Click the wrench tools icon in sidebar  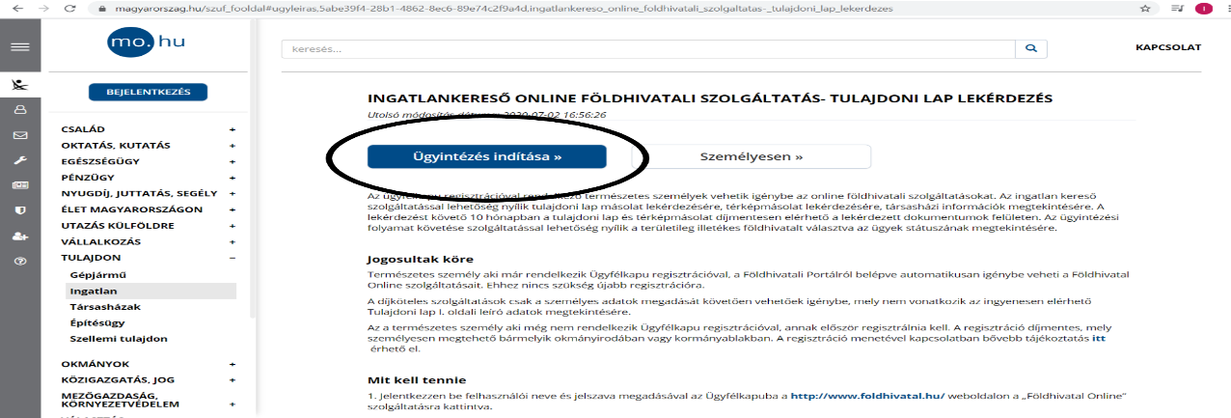coord(19,159)
